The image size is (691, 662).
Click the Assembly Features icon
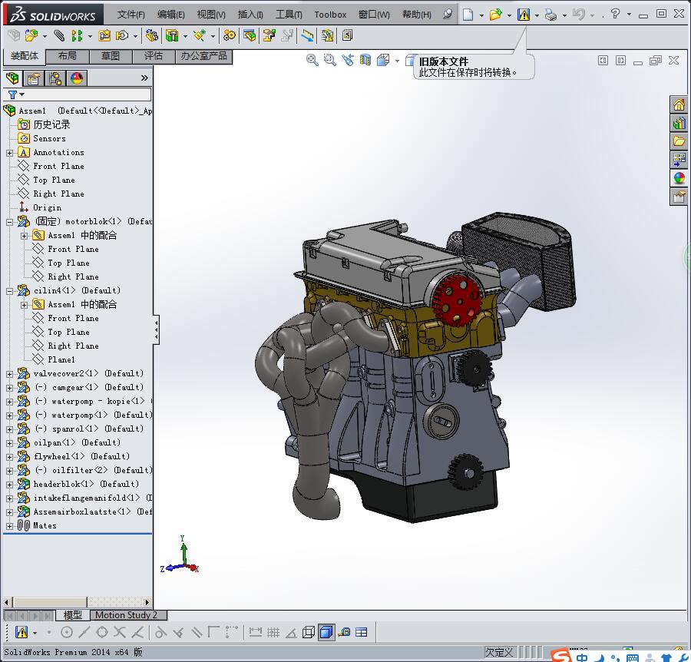(172, 35)
